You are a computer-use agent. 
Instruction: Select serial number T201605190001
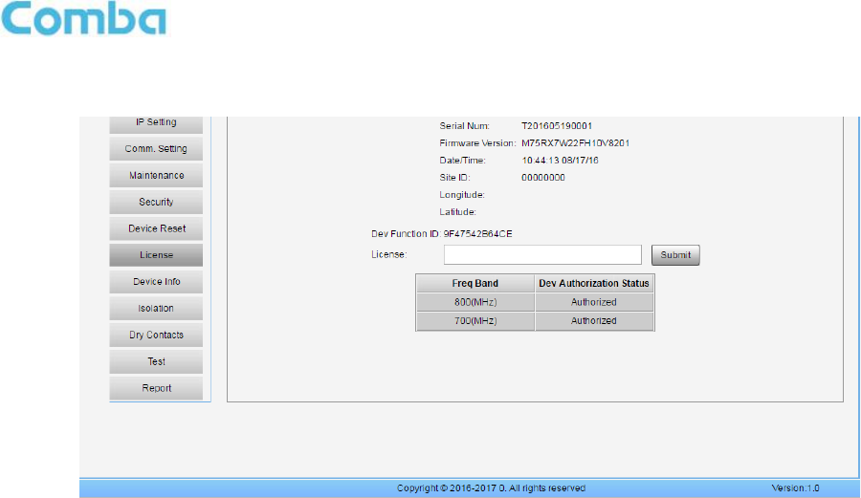click(557, 126)
